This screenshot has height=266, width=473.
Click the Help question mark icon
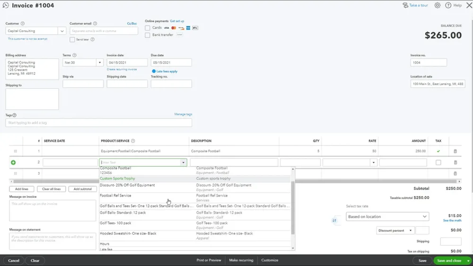[x=448, y=5]
